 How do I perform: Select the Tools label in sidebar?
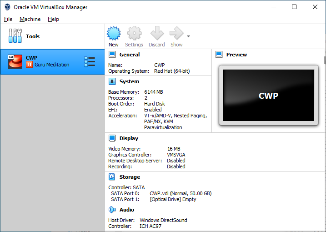[33, 36]
